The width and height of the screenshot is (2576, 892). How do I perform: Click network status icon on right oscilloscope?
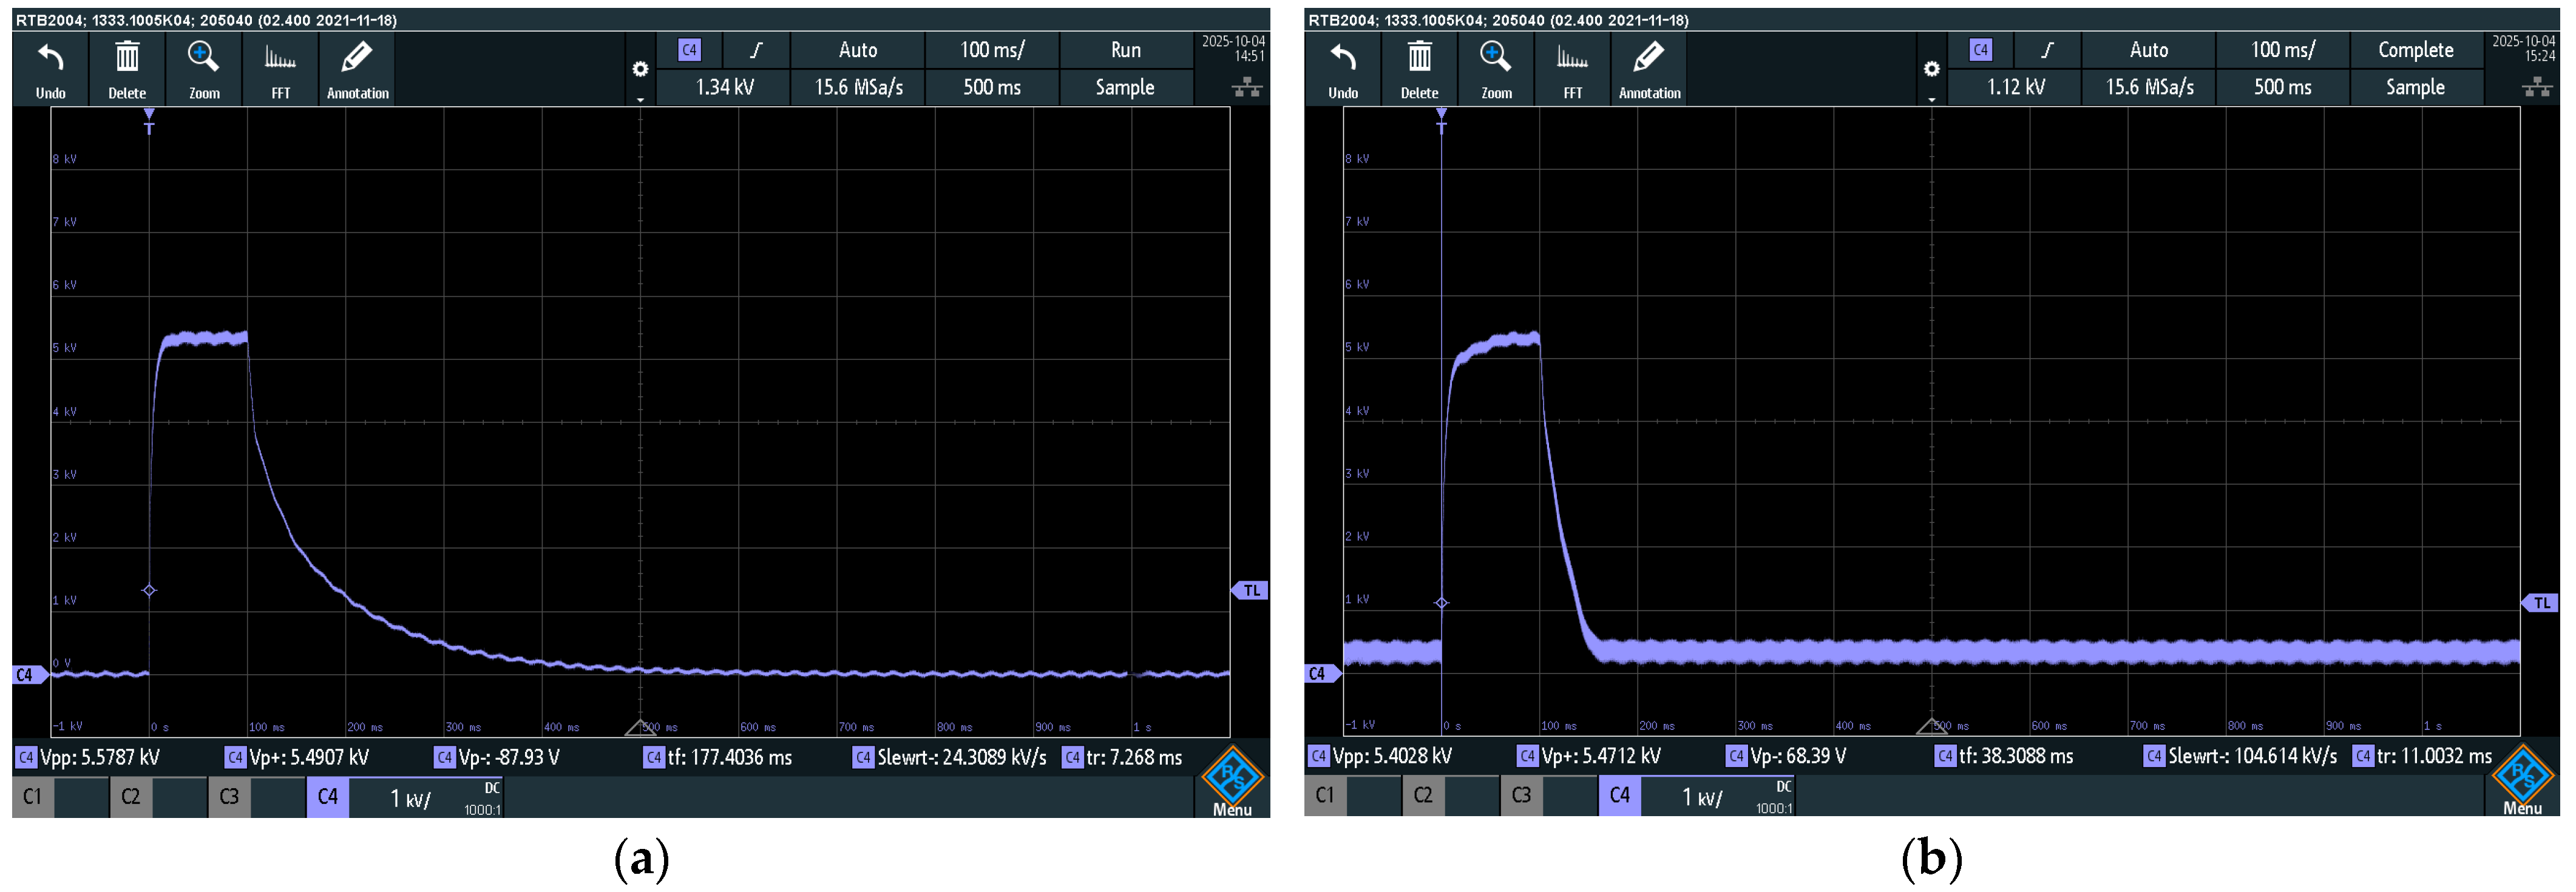tap(2537, 88)
